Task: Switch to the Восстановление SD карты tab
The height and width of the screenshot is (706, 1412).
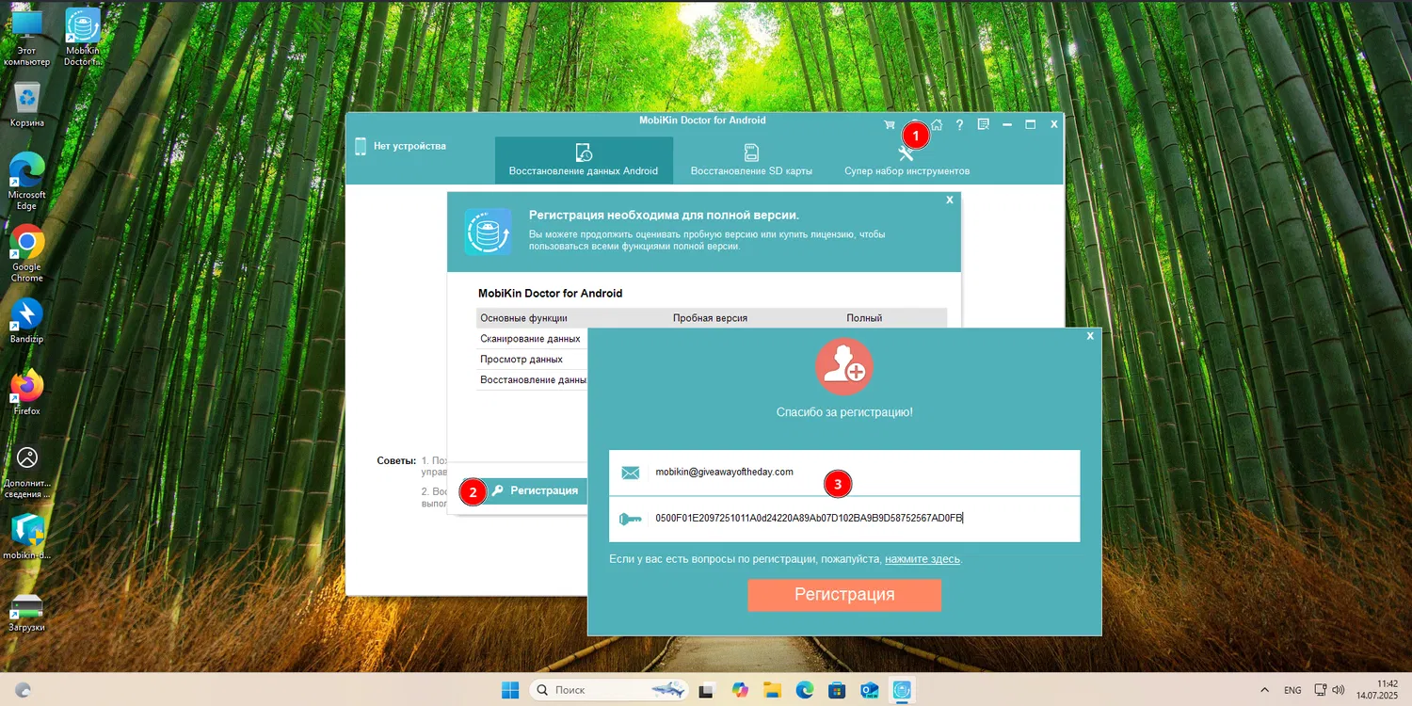Action: point(751,158)
